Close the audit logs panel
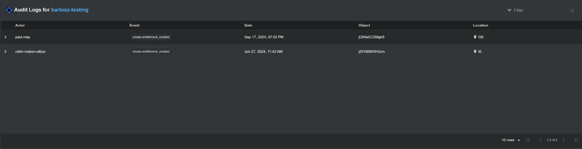 572,11
